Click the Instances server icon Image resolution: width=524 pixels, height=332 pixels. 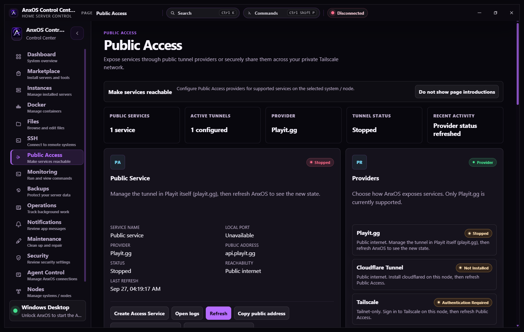point(19,90)
